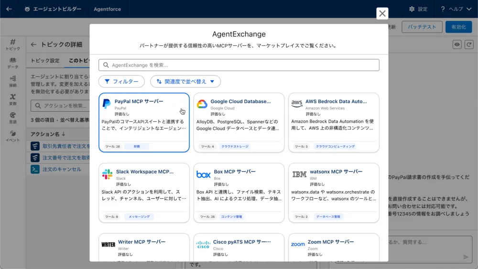
Task: Click the Agent Builder bot icon
Action: [x=27, y=9]
